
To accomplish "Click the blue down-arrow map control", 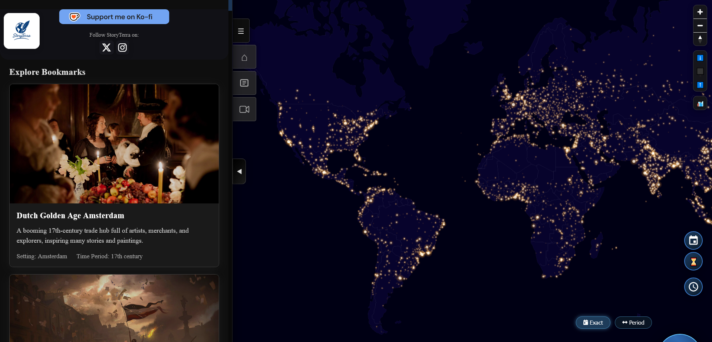I will click(700, 58).
